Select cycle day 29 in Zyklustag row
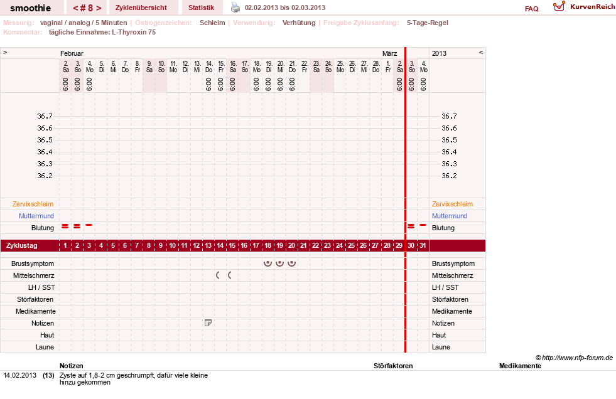Screen dimensions: 616x399 coord(399,245)
